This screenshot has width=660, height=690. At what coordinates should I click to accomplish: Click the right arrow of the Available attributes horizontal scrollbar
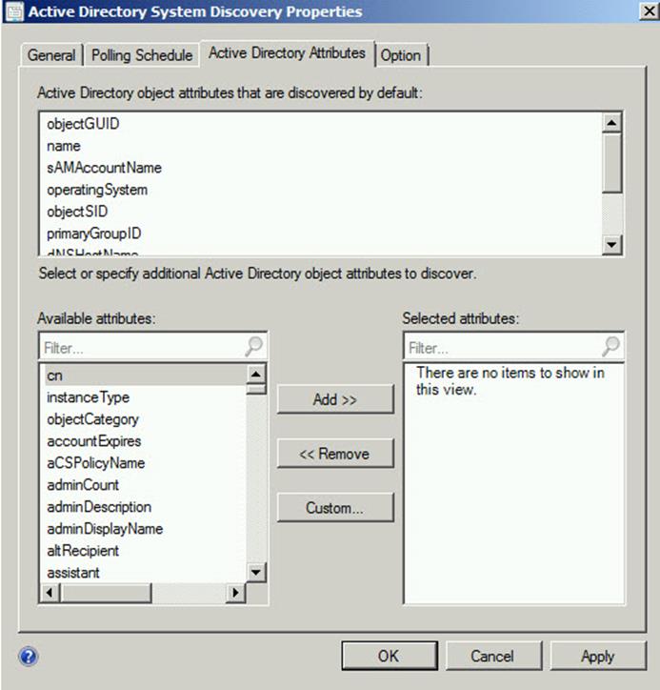point(235,593)
